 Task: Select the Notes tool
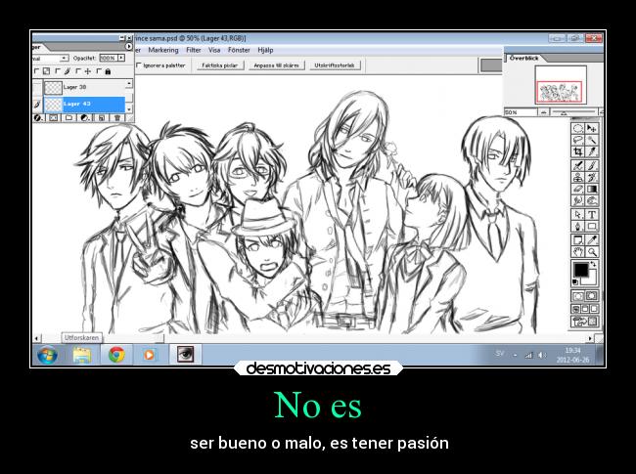pyautogui.click(x=577, y=239)
